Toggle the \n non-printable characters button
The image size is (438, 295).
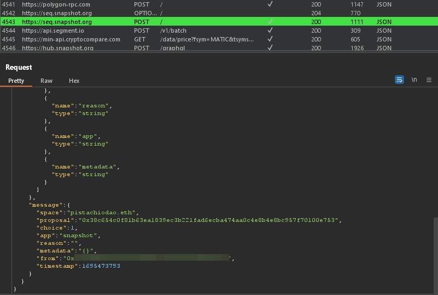pos(414,80)
